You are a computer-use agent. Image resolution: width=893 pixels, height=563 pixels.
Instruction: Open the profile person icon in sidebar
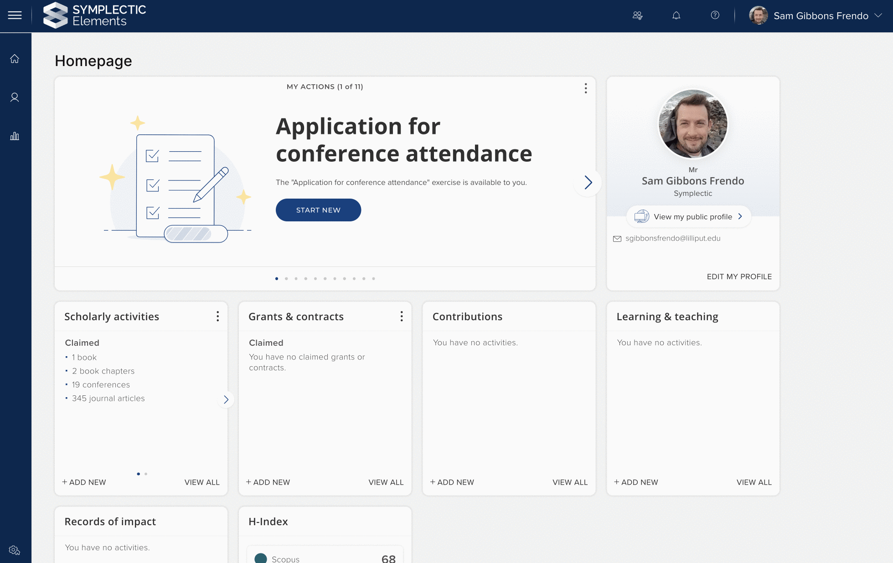[x=15, y=97]
